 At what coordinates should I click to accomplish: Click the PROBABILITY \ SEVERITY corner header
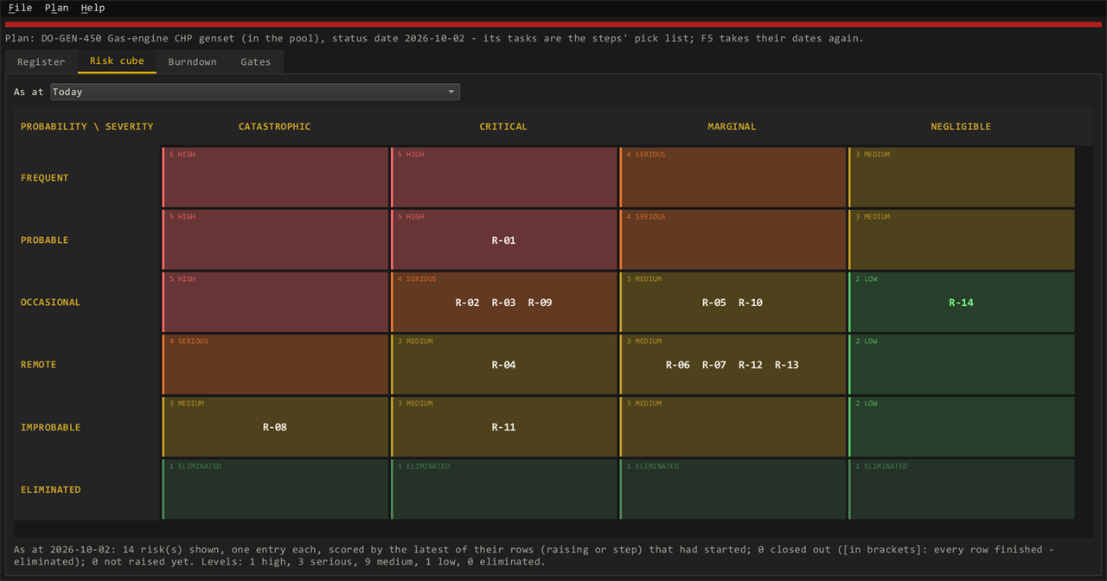(x=87, y=126)
